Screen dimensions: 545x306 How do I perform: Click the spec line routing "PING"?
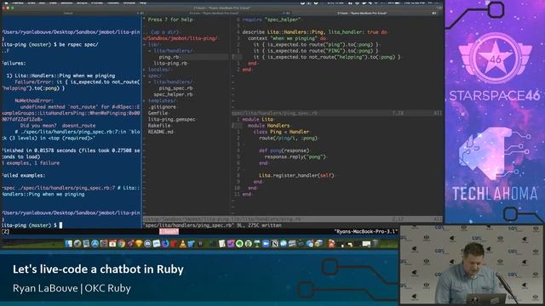point(316,51)
